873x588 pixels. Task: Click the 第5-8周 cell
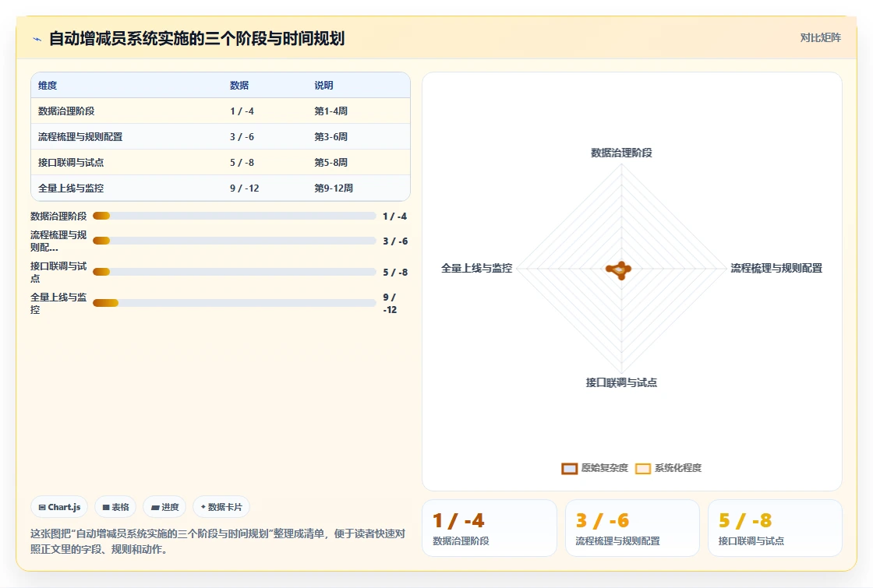[x=330, y=163]
